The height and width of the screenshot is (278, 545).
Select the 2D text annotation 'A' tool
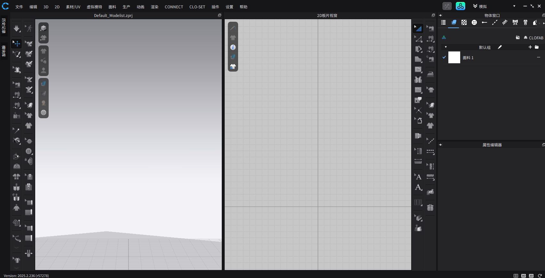point(418,177)
